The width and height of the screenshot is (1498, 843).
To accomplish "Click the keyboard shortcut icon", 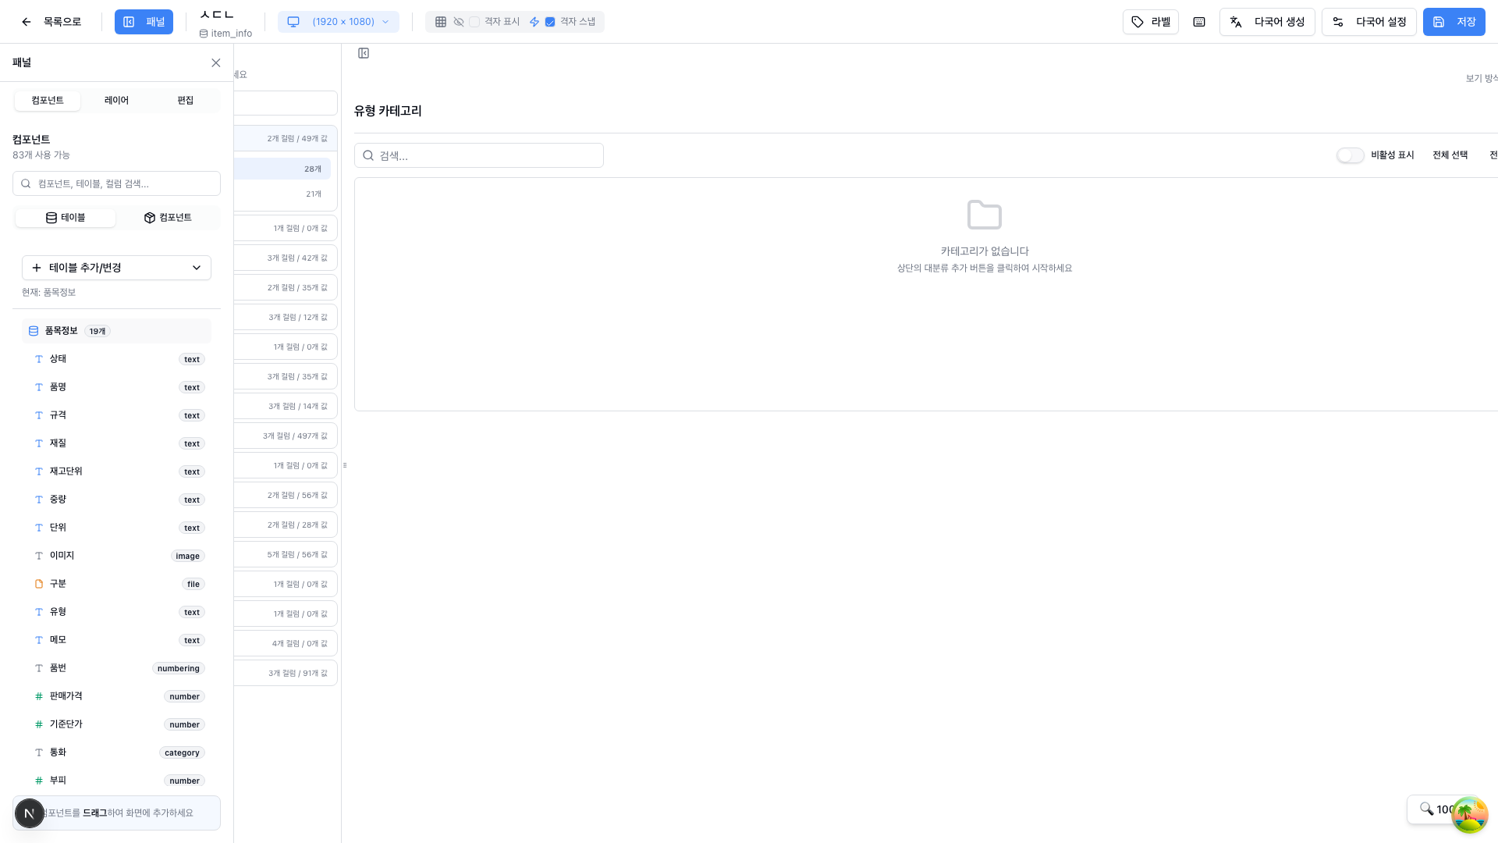I will pos(1199,22).
